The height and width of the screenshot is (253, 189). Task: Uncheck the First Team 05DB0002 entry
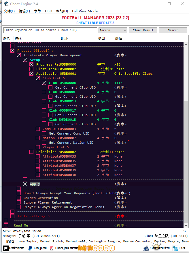tap(31, 69)
